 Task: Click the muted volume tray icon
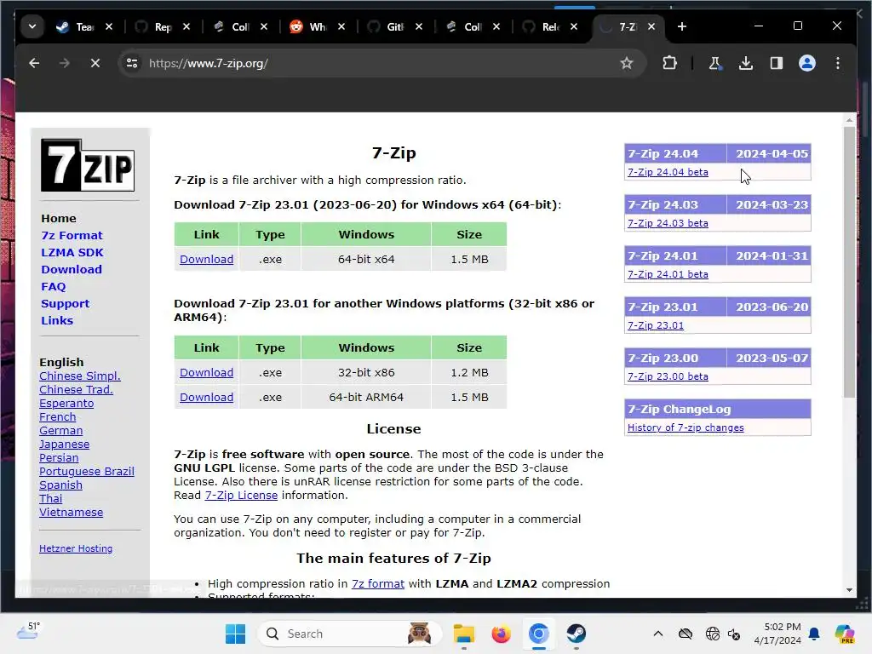click(x=734, y=634)
